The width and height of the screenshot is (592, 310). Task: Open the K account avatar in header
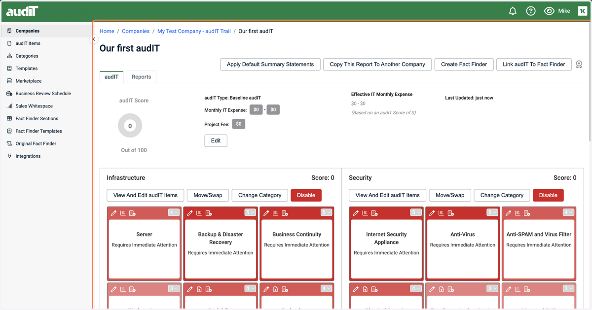[583, 11]
